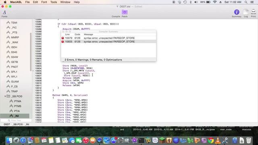This screenshot has width=258, height=145.
Task: Open Terminal from the Dock
Action: click(141, 141)
